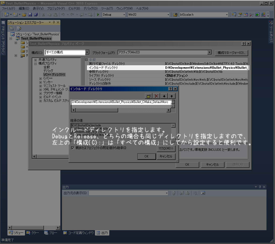Collapse '全般' section in property grid
The height and width of the screenshot is (244, 275).
86,59
